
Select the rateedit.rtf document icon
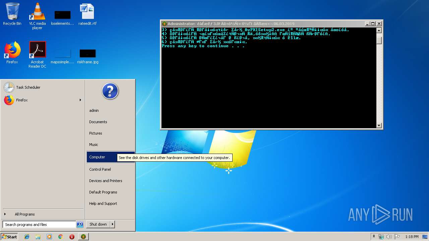click(87, 15)
